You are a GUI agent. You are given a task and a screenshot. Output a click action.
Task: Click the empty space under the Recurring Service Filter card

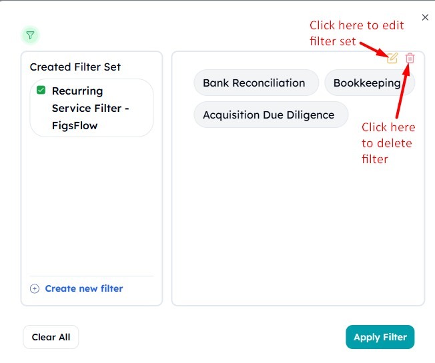click(x=91, y=205)
